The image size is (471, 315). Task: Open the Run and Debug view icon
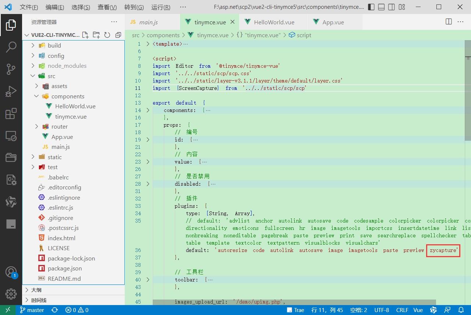point(11,91)
